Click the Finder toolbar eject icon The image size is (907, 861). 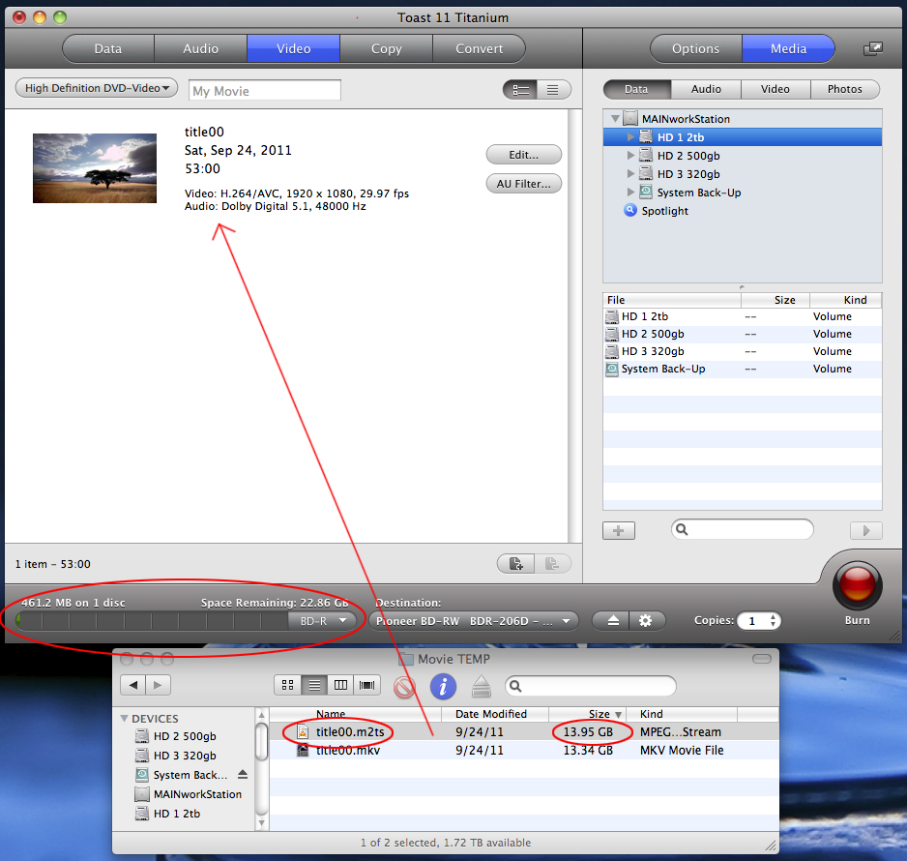coord(482,687)
